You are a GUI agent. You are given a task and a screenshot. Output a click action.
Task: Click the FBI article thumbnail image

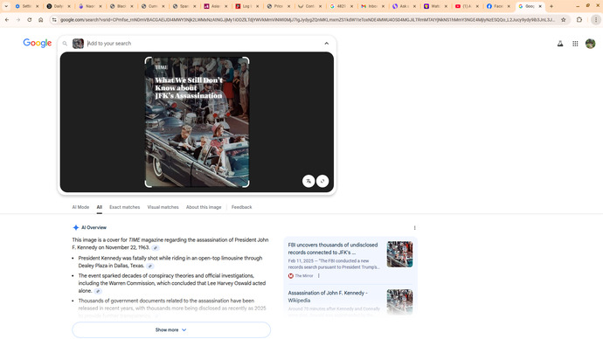(399, 254)
